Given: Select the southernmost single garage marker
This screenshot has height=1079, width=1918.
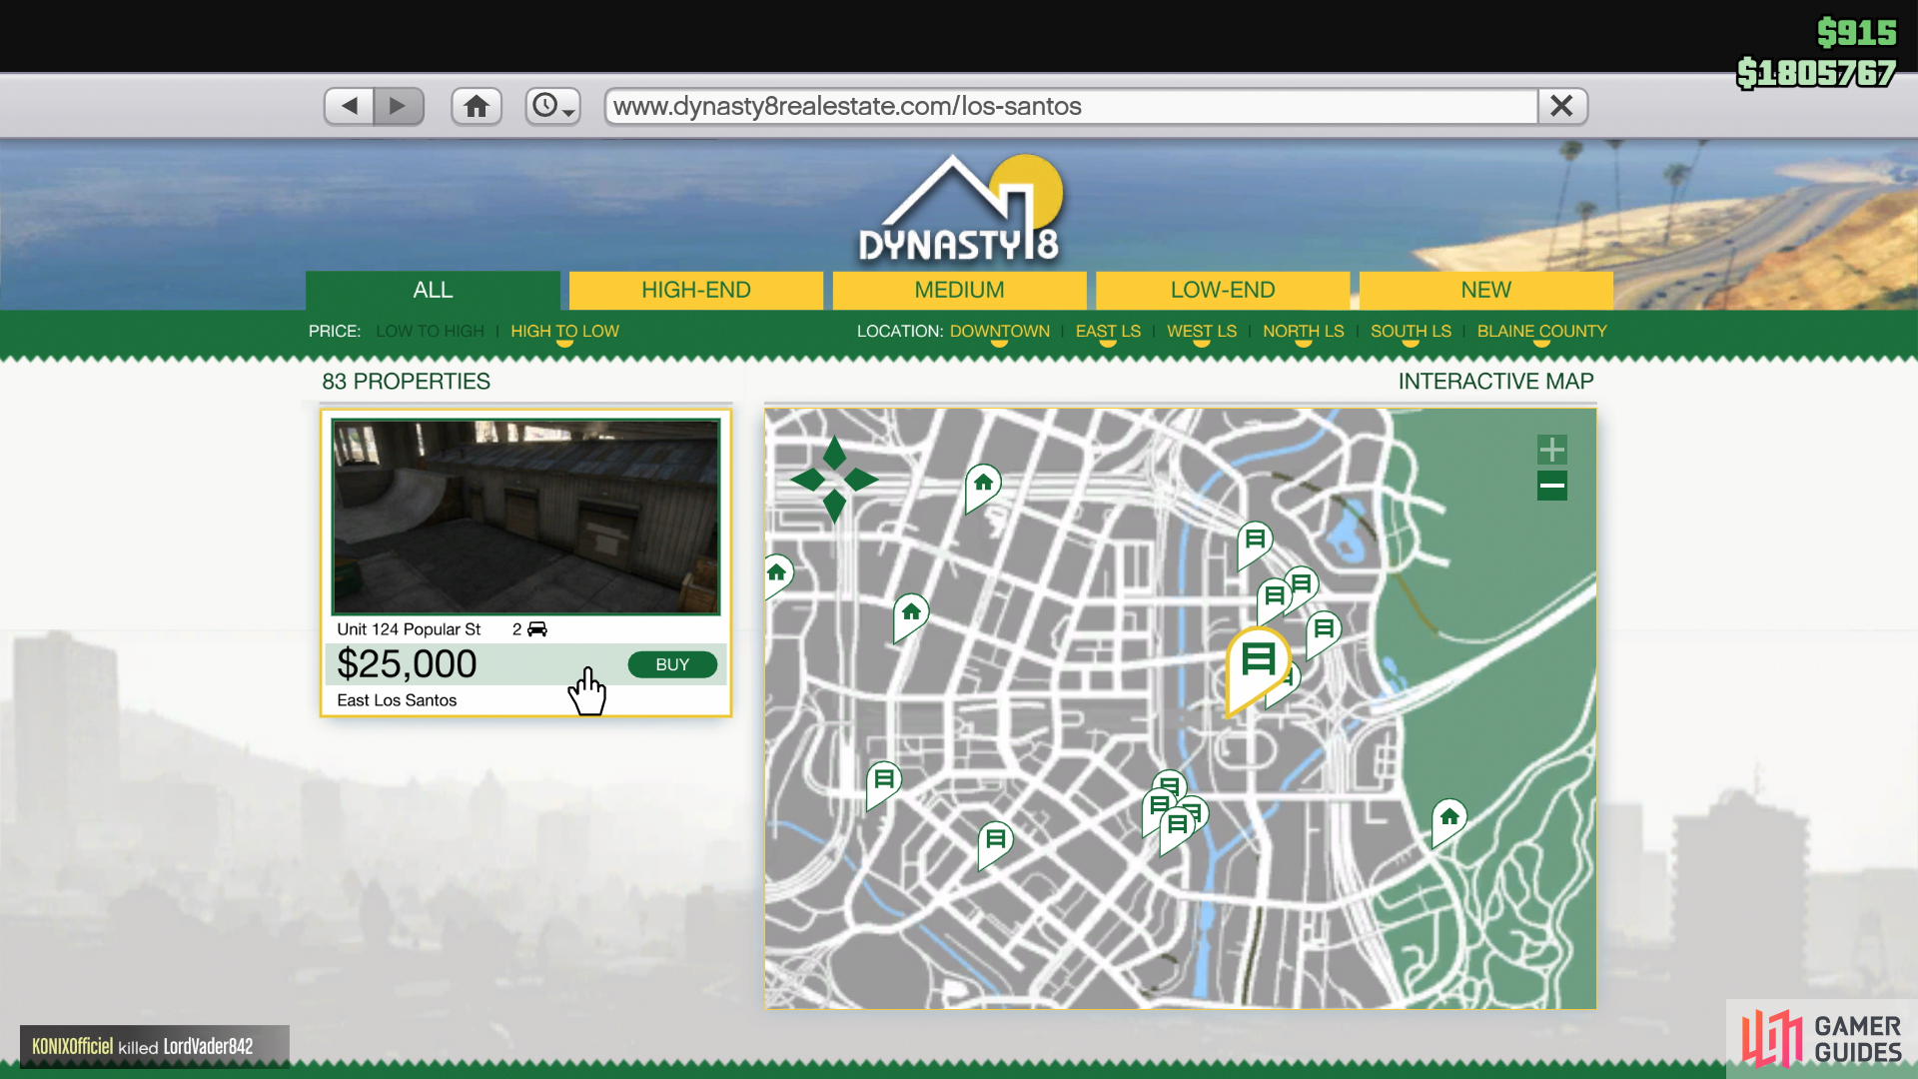Looking at the screenshot, I should click(995, 843).
